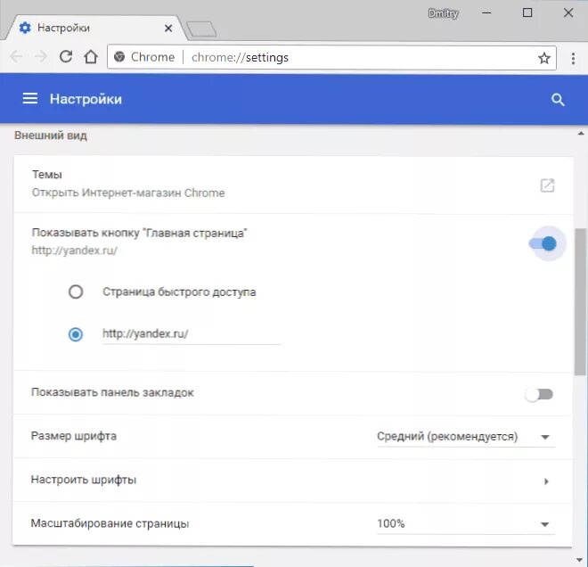The height and width of the screenshot is (567, 588).
Task: Close the Настройки tab
Action: click(x=168, y=29)
